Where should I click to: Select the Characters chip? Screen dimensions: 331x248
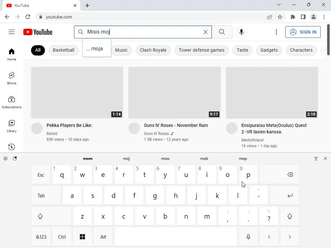coord(301,50)
